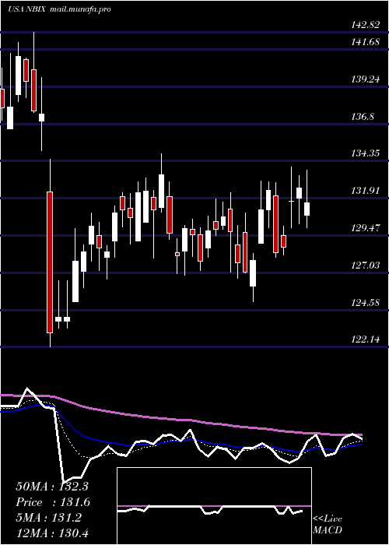Click the 139.24 price level label

364,79
